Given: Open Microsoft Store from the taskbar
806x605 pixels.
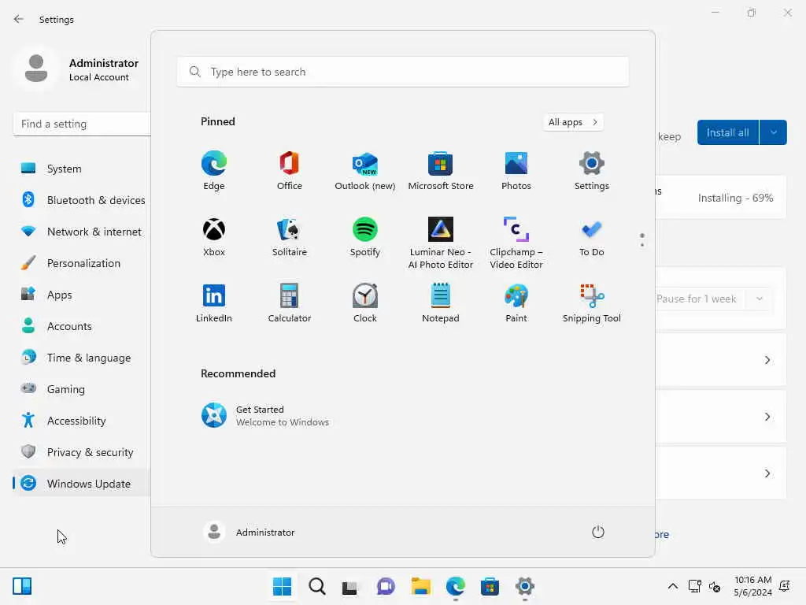Looking at the screenshot, I should pyautogui.click(x=490, y=586).
